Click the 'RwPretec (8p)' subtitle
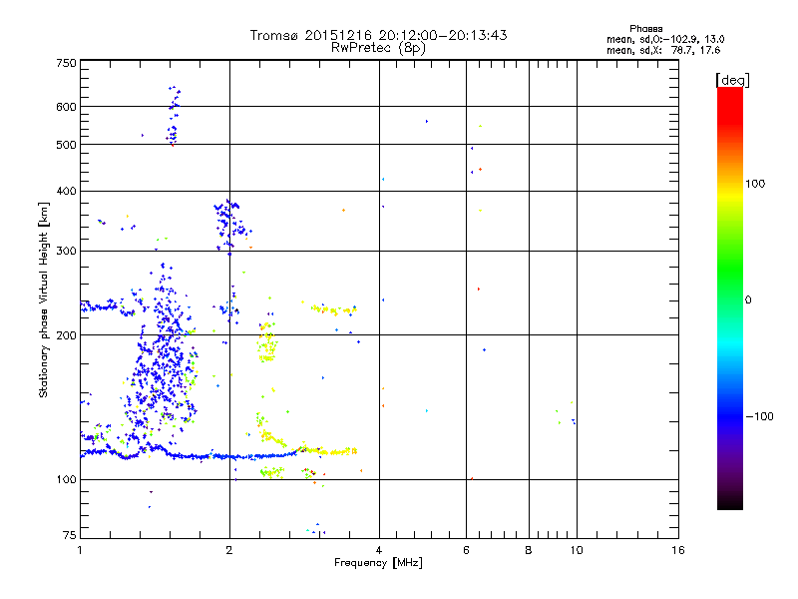 [x=378, y=48]
